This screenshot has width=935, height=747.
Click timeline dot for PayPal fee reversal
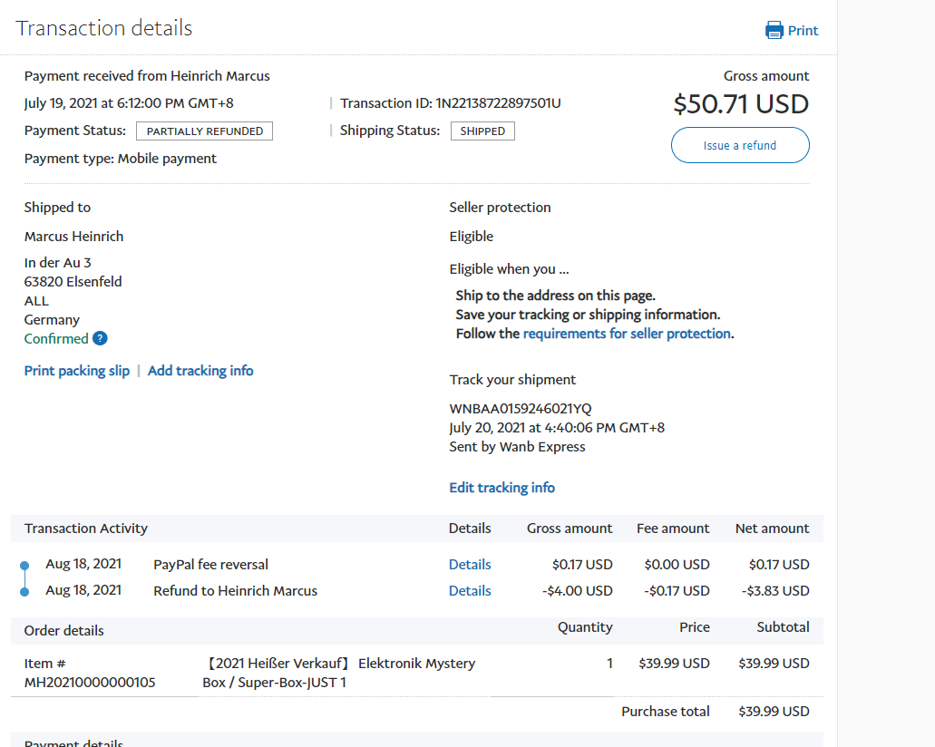25,566
